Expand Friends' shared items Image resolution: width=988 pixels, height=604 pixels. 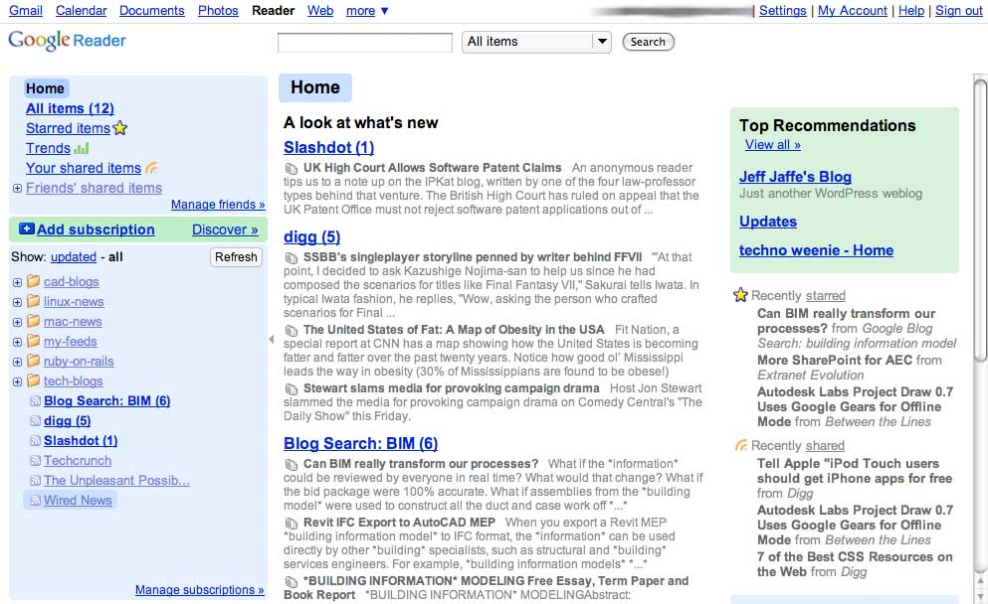(x=17, y=188)
